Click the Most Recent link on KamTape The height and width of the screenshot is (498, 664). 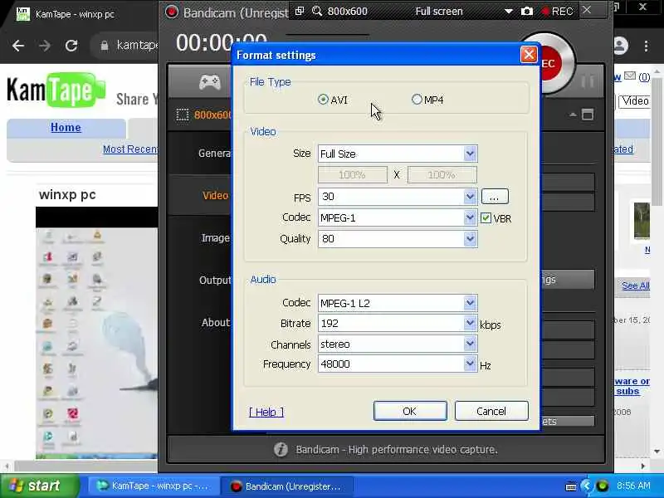[x=130, y=149]
